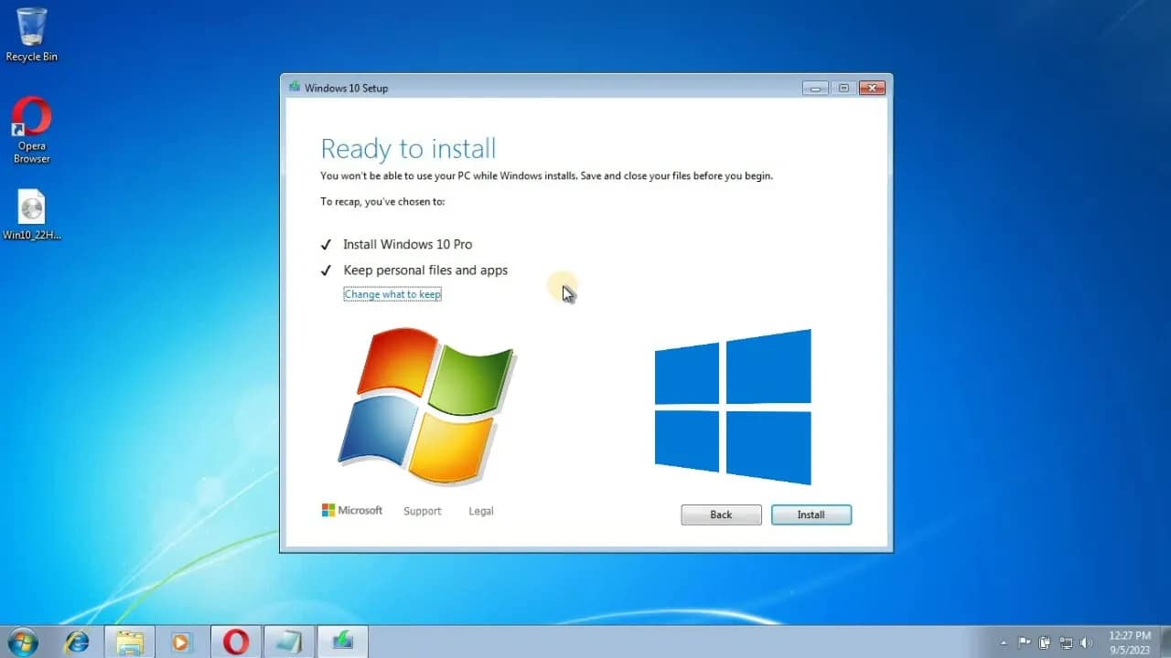Click the network icon in the system tray
The height and width of the screenshot is (658, 1171).
1066,642
